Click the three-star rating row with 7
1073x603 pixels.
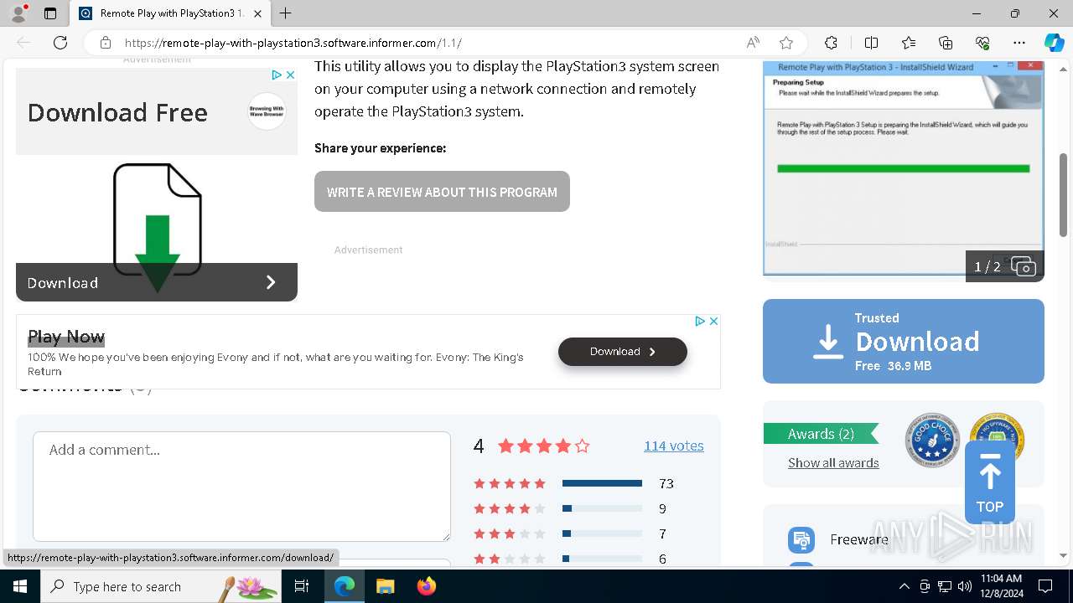point(574,533)
